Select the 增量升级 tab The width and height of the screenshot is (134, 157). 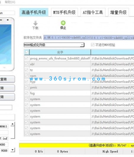click(x=119, y=12)
